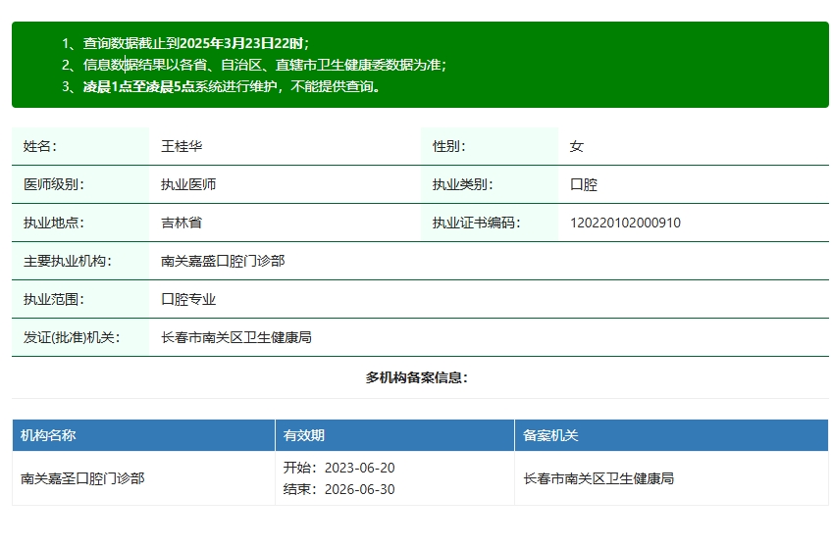Select 南关嘉圣口腔门诊部 in the filing table
This screenshot has height=547, width=832.
[x=82, y=478]
